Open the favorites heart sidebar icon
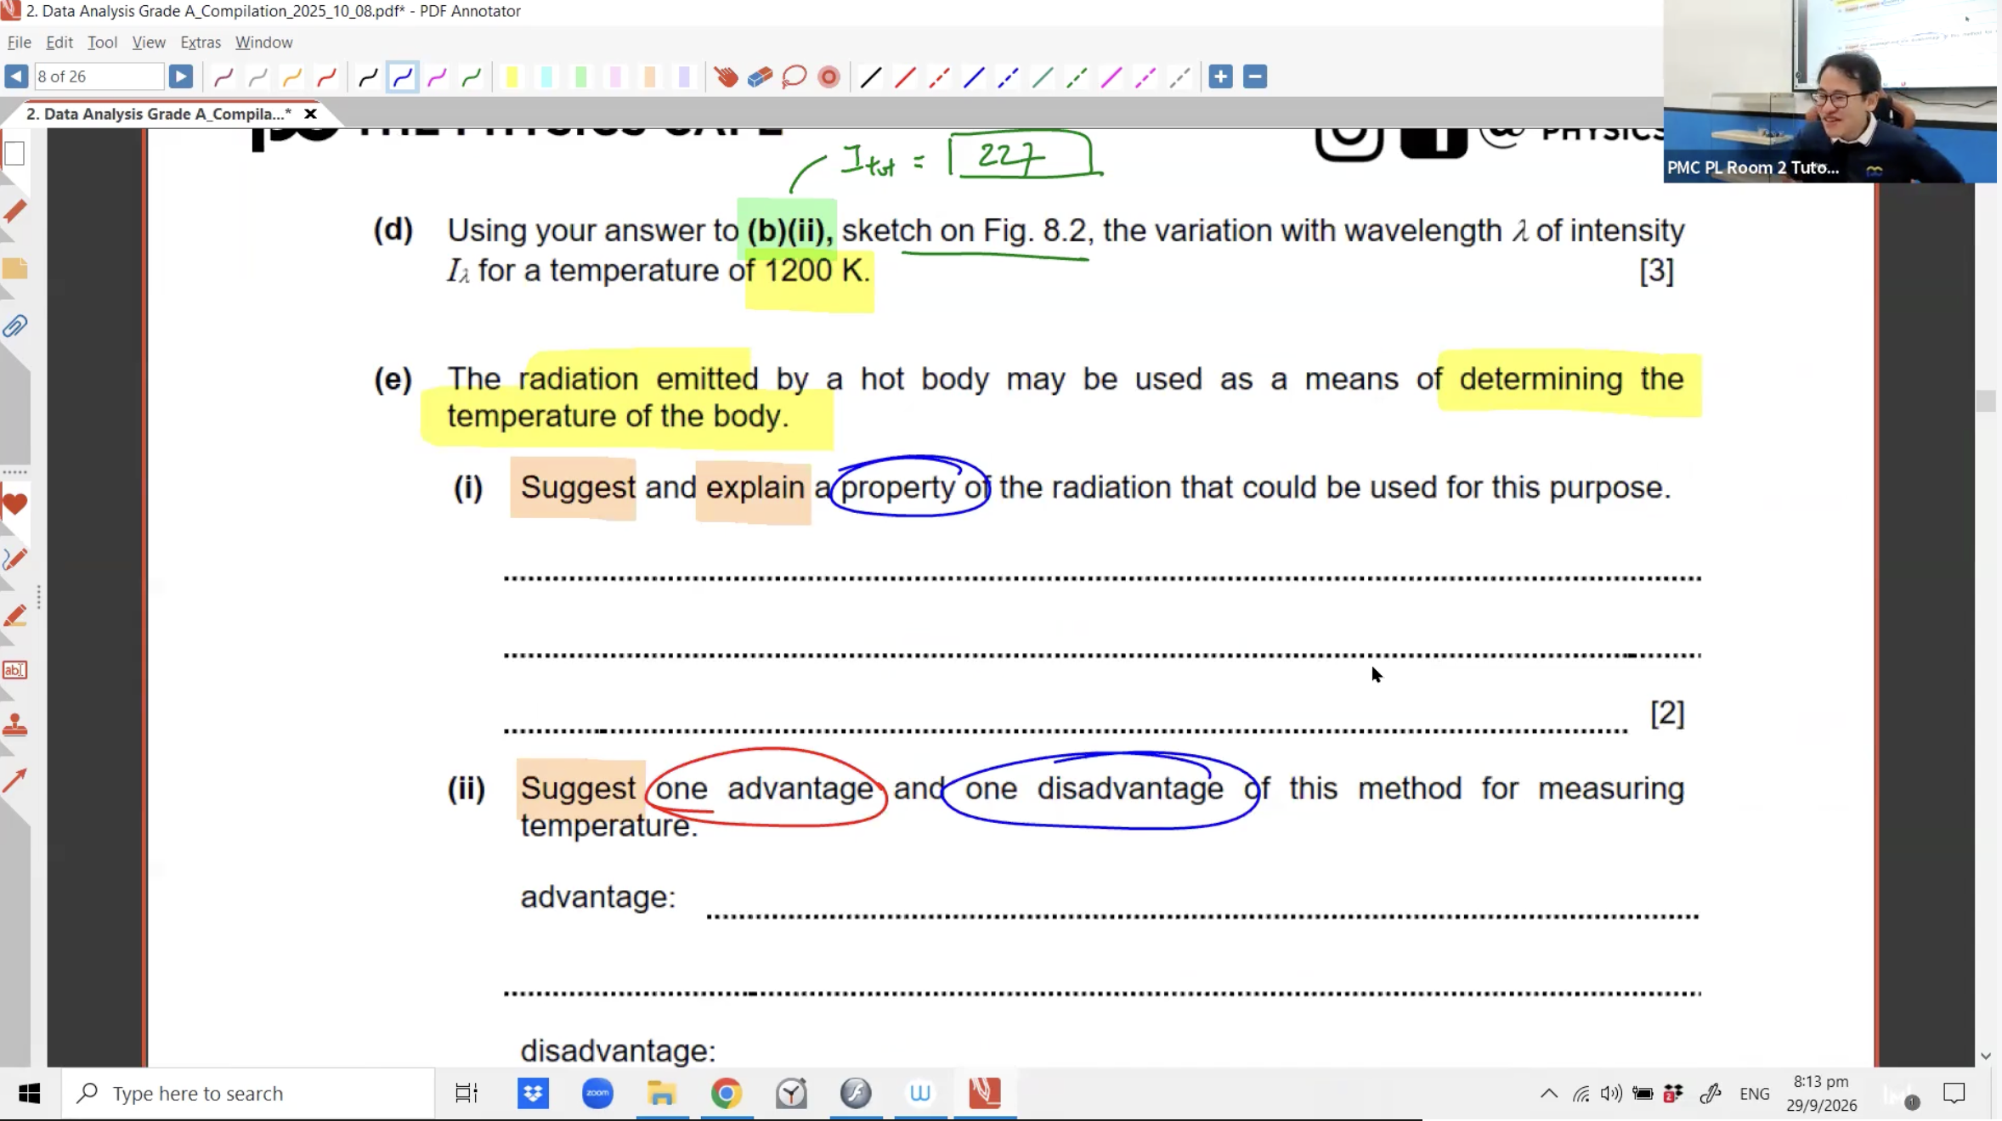 (15, 504)
